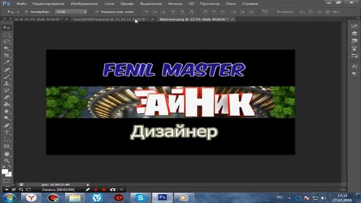The image size is (361, 203).
Task: Select the Eyedropper tool
Action: click(x=7, y=63)
